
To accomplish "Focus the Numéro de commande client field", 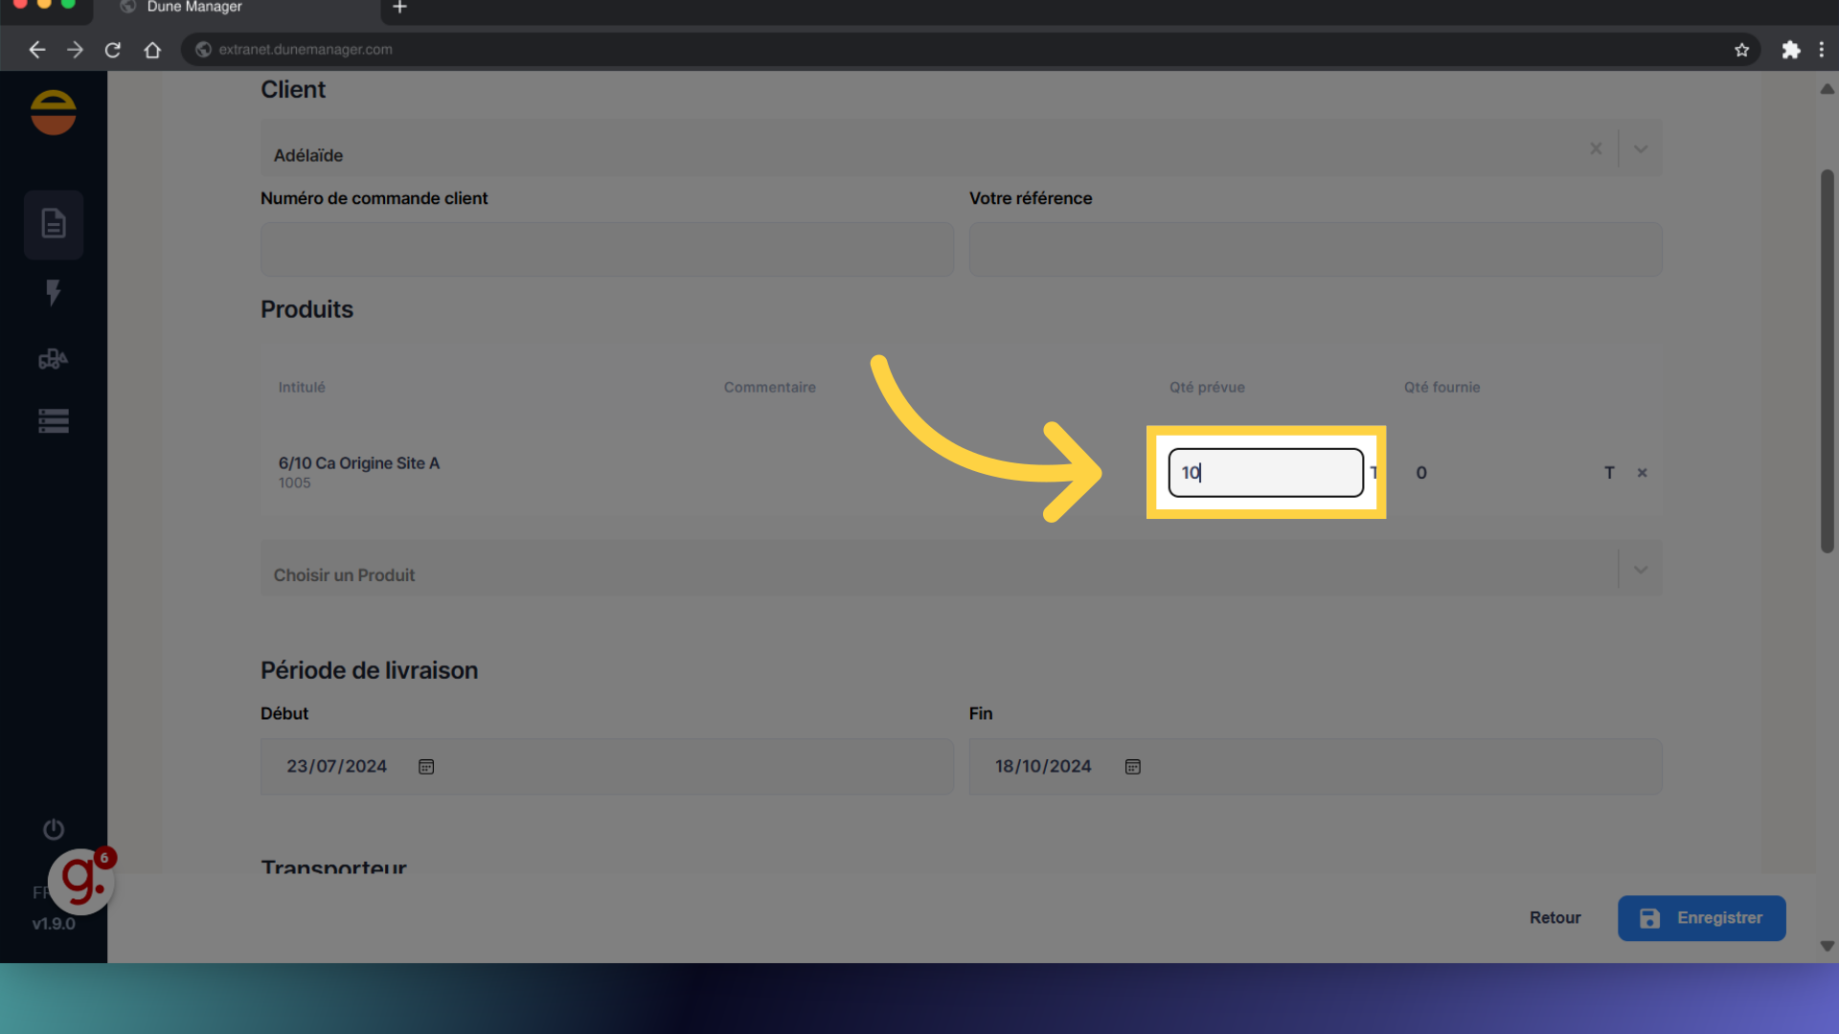I will click(607, 250).
